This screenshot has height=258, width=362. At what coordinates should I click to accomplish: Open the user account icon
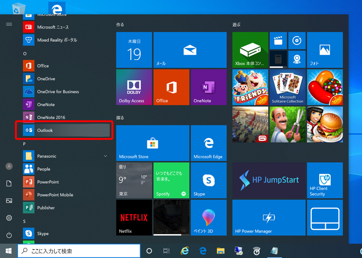(9, 166)
